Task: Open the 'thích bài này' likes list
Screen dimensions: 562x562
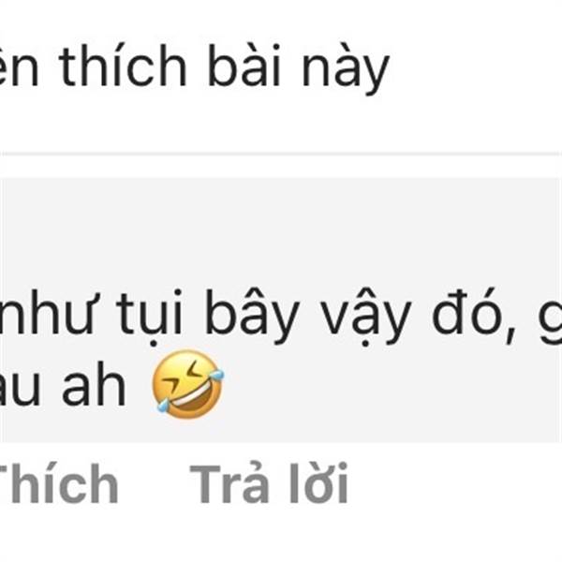Action: tap(194, 66)
